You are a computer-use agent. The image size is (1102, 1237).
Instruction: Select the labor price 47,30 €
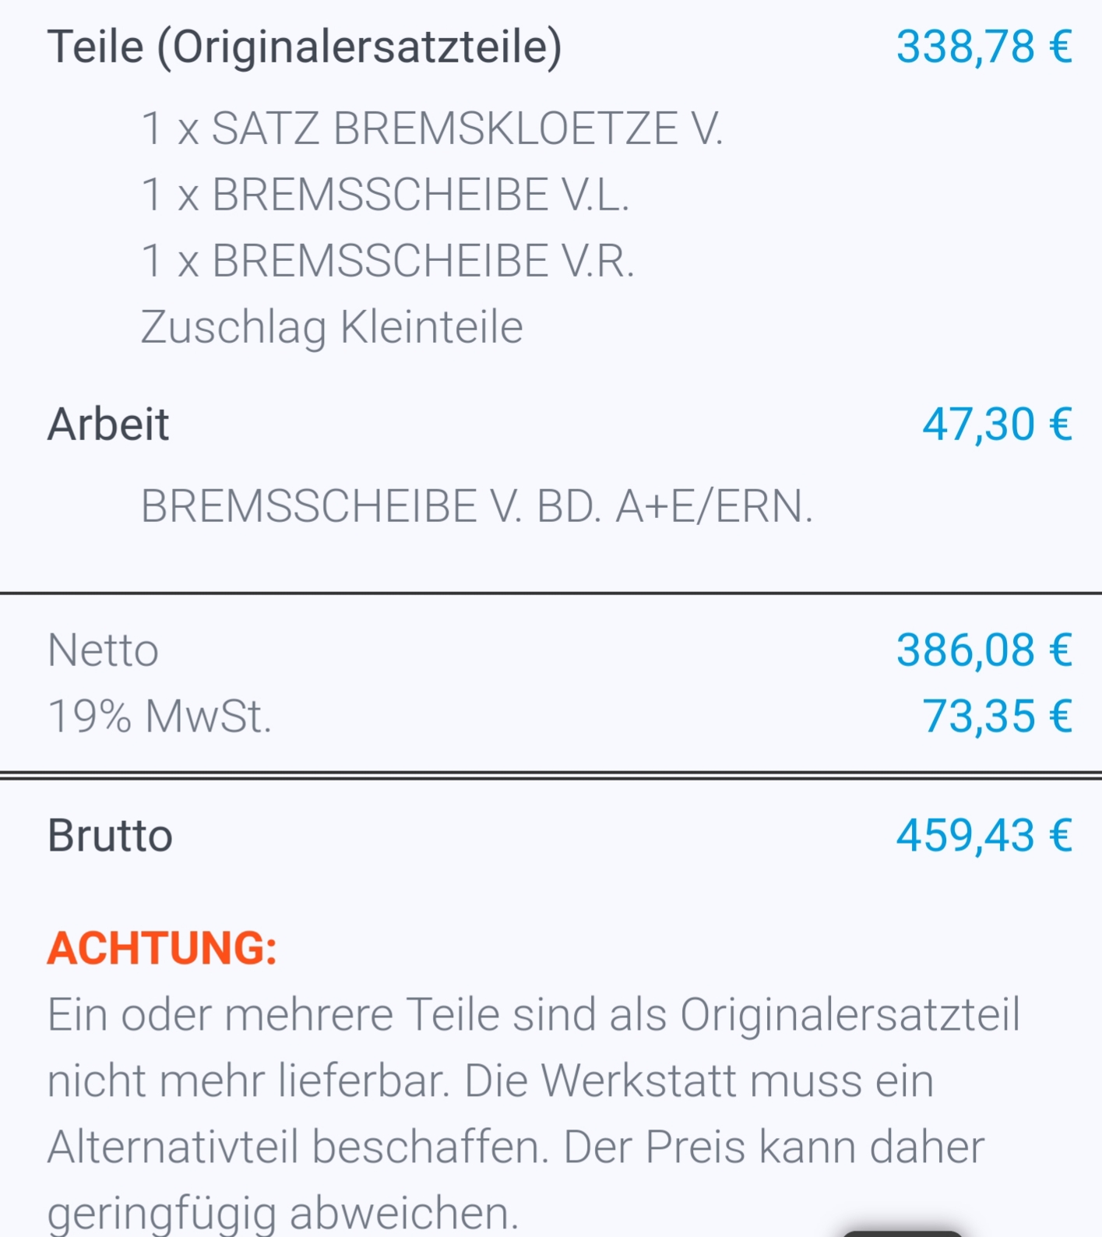tap(997, 425)
